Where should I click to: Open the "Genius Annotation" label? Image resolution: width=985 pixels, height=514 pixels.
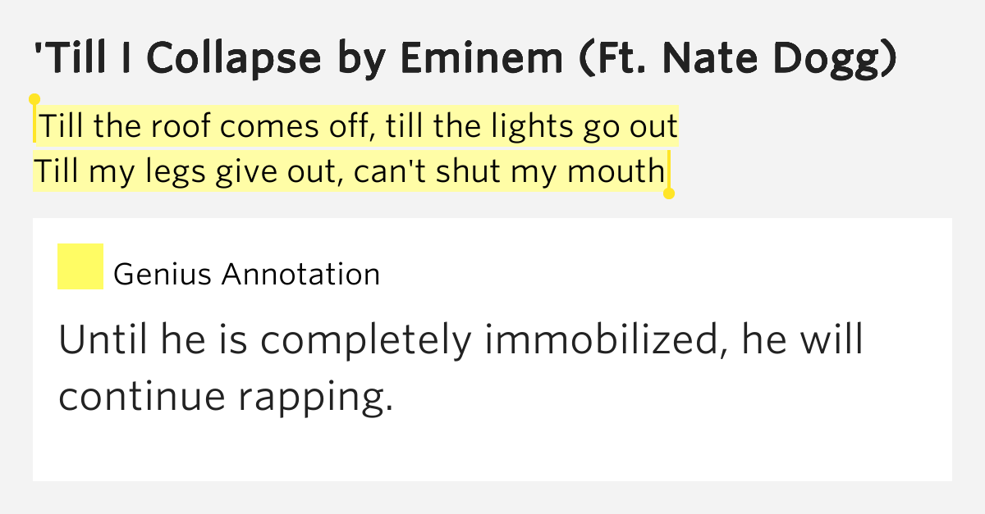point(246,274)
